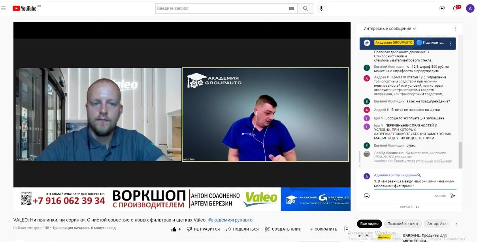Click Академия GROUPAUTO avatar in pinned message
This screenshot has height=242, width=477.
point(367,43)
